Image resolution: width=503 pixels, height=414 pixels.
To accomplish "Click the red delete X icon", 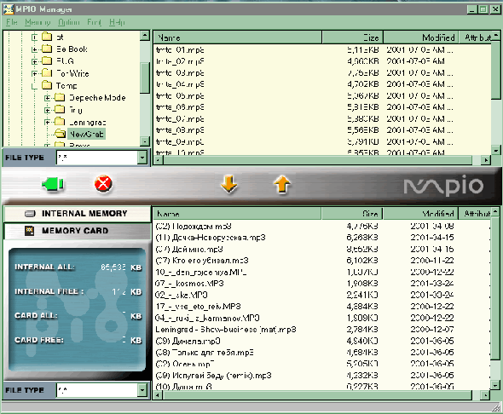I will [x=103, y=184].
